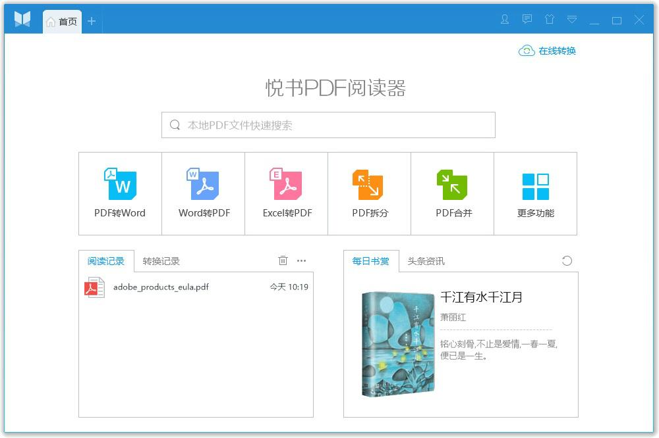The image size is (659, 438).
Task: Switch to the 阅读记录 tab
Action: [x=106, y=260]
